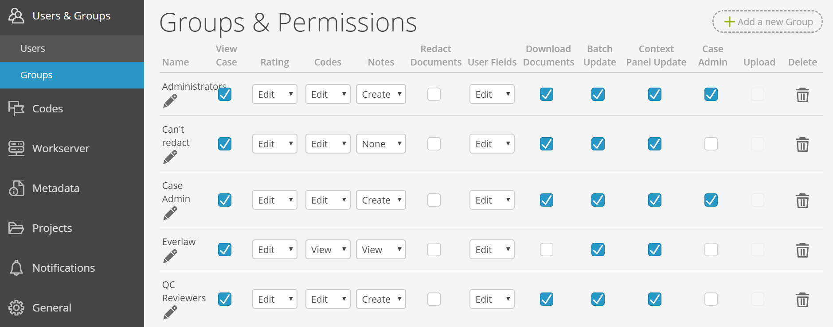Toggle View Case for Administrators

pos(225,94)
